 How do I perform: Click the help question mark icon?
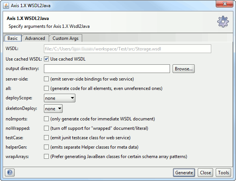[x=10, y=172]
